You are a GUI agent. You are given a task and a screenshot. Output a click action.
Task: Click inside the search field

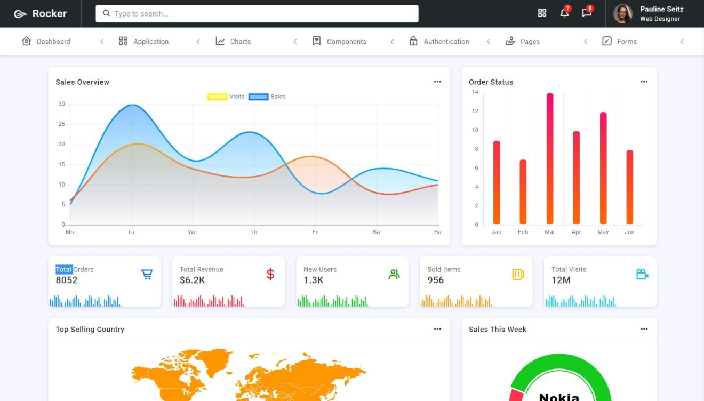(x=256, y=13)
